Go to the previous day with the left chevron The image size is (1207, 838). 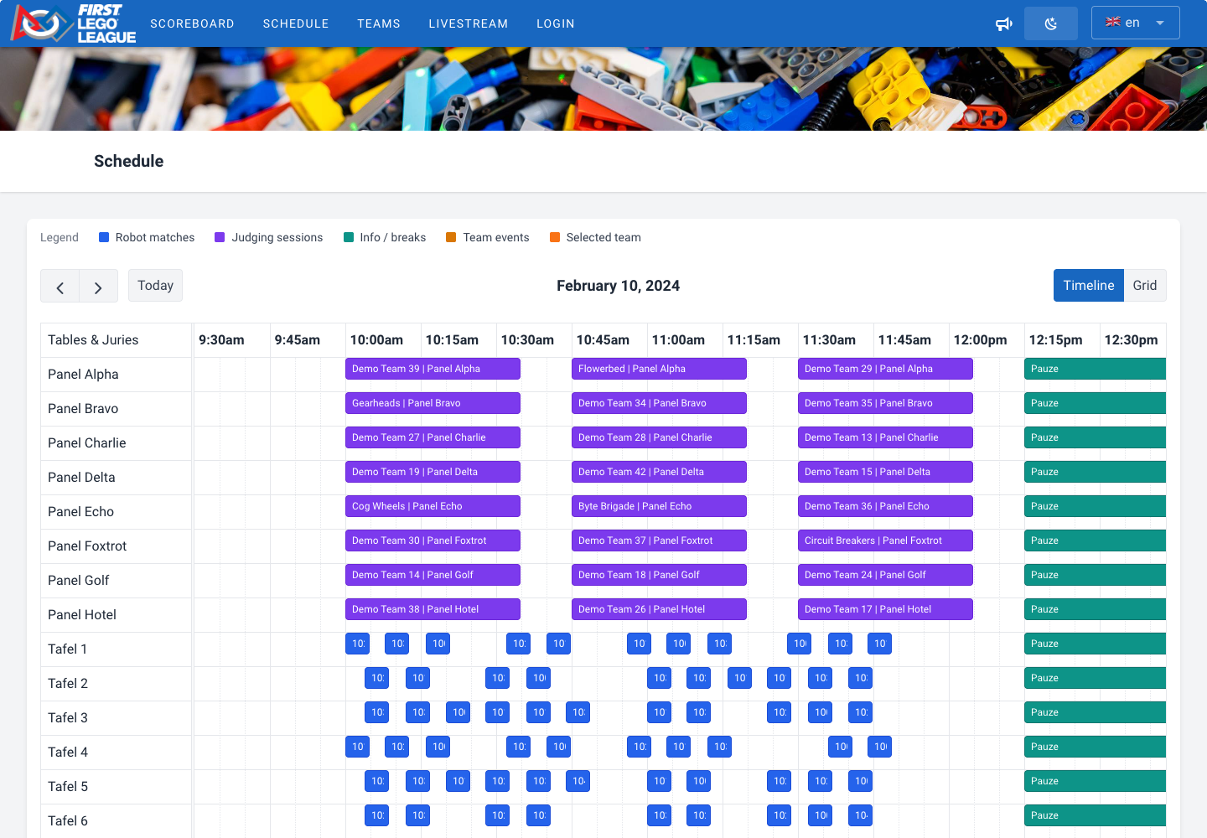coord(60,286)
